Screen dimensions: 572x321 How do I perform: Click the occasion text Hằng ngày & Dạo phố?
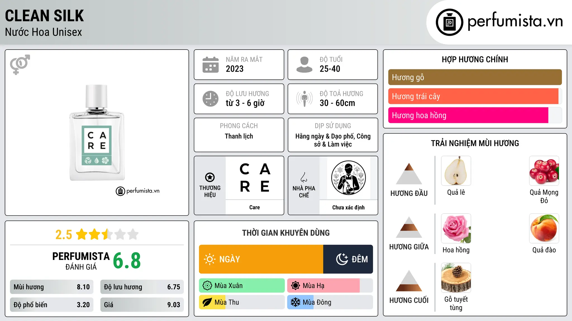[325, 136]
